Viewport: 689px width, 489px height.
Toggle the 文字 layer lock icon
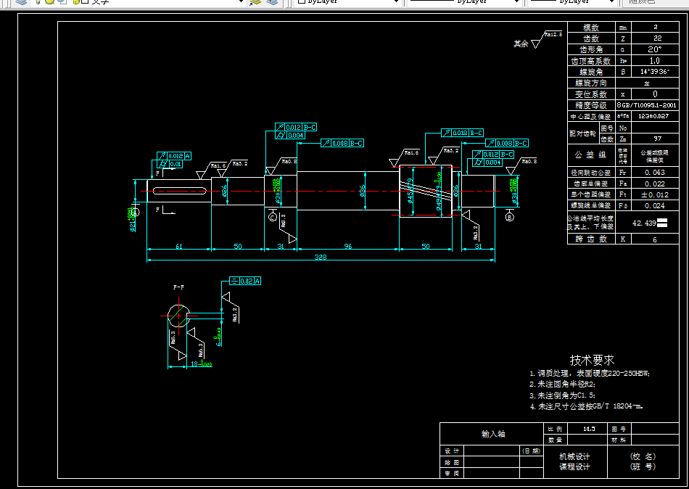76,1
